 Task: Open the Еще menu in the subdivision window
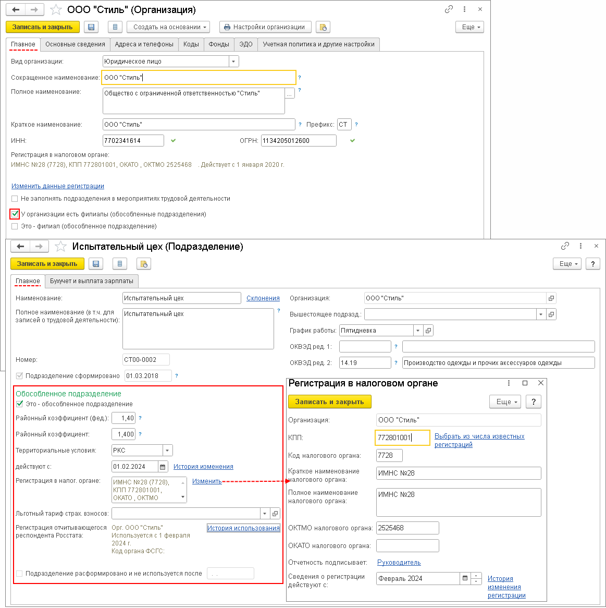coord(567,264)
